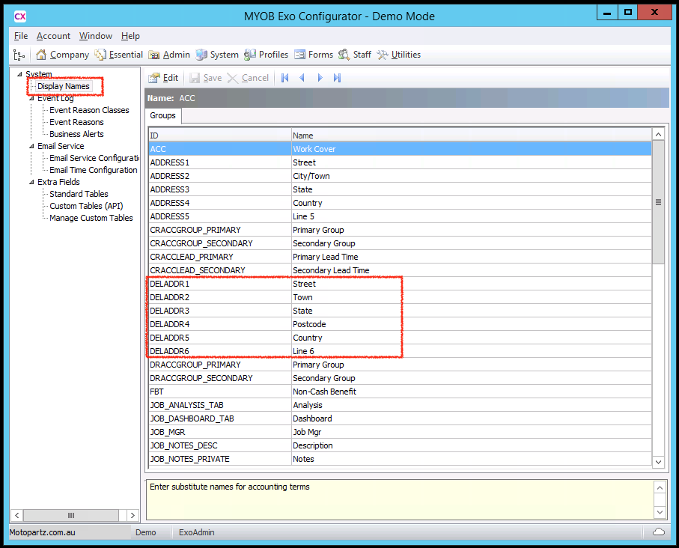Open the Staff section icon
This screenshot has height=548, width=679.
coord(344,55)
